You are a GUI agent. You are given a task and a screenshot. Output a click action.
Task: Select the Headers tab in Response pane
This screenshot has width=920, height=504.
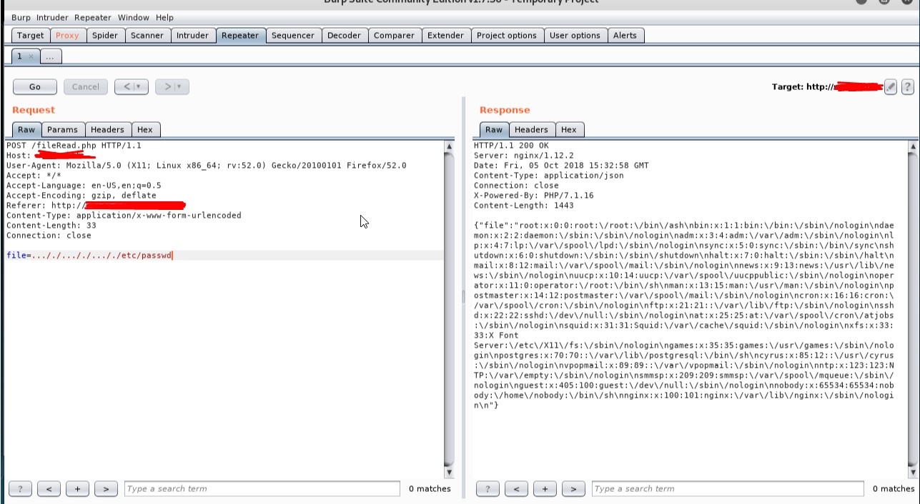coord(531,129)
